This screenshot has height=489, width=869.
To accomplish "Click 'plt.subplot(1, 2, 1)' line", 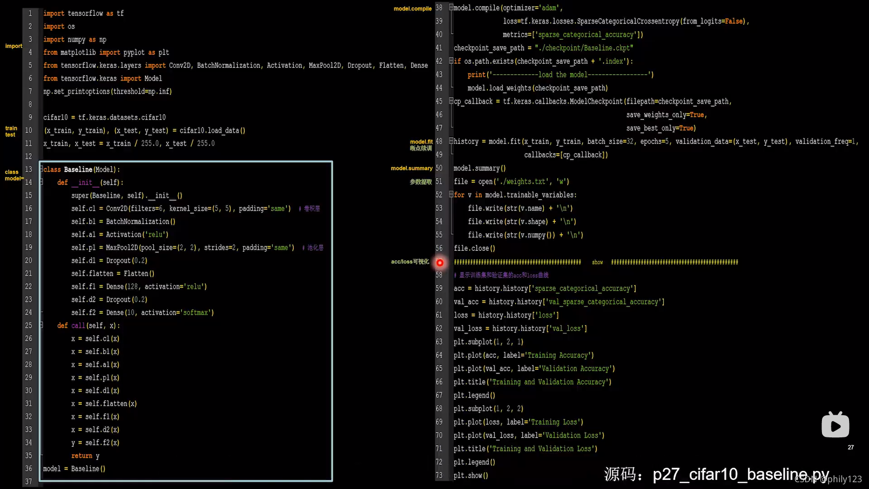I will pos(488,342).
